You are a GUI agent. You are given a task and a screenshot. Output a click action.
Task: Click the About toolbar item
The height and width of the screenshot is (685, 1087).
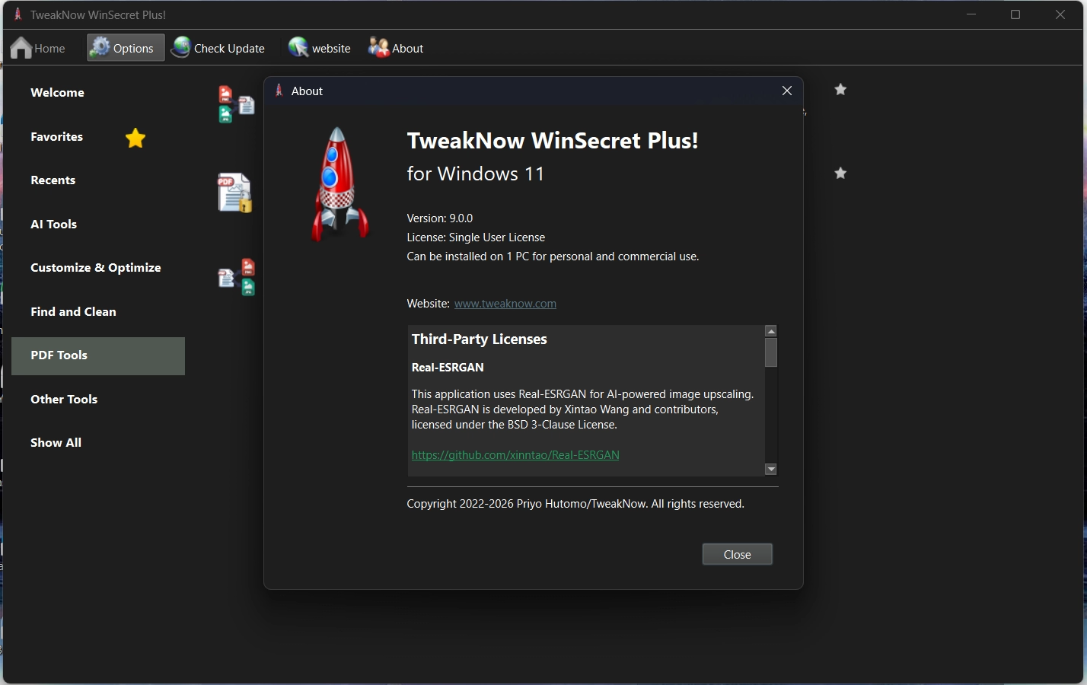[x=396, y=48]
